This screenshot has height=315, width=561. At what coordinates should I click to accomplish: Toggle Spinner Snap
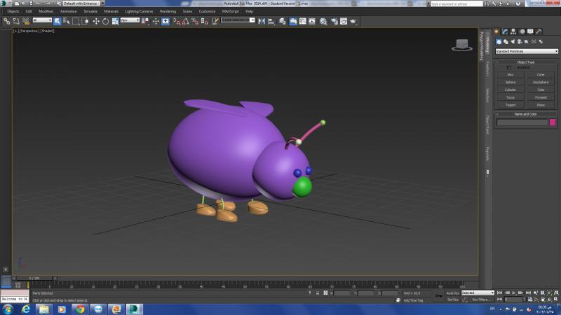(204, 22)
